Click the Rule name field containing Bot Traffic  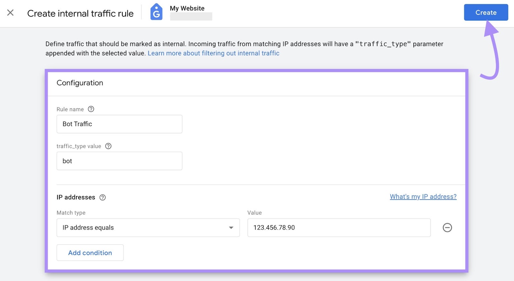click(120, 124)
